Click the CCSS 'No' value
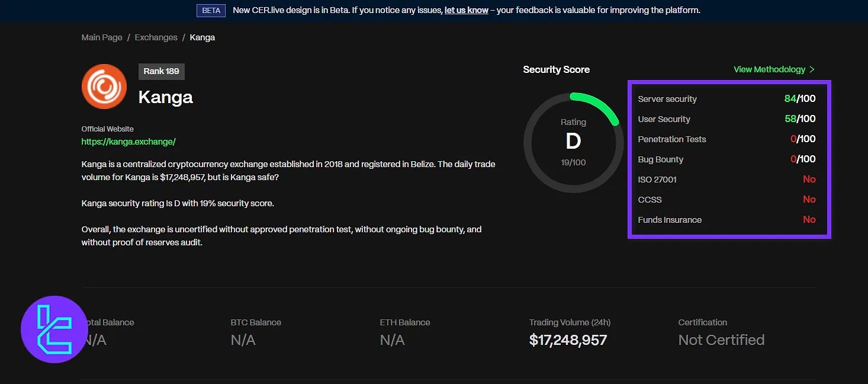 (x=809, y=200)
